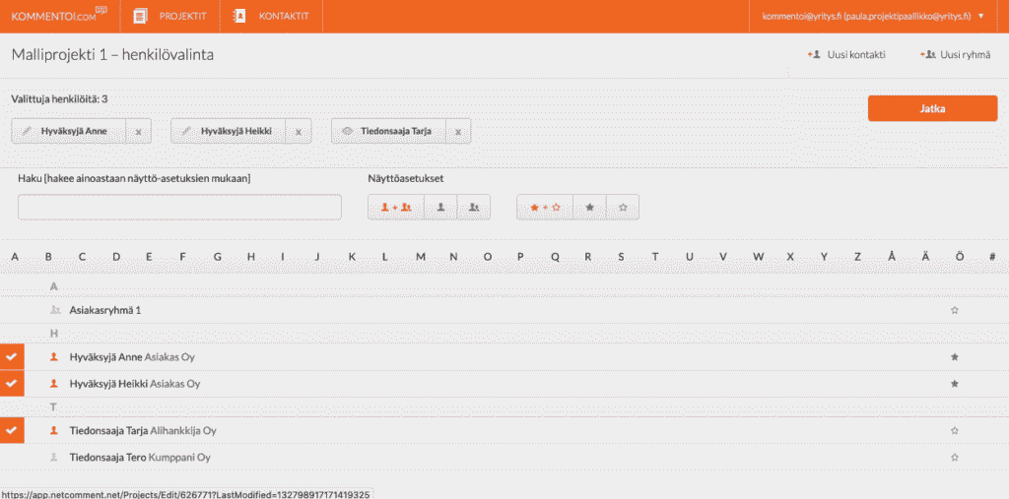Remove Tiedonsaaja Tarja chip with x

(458, 131)
